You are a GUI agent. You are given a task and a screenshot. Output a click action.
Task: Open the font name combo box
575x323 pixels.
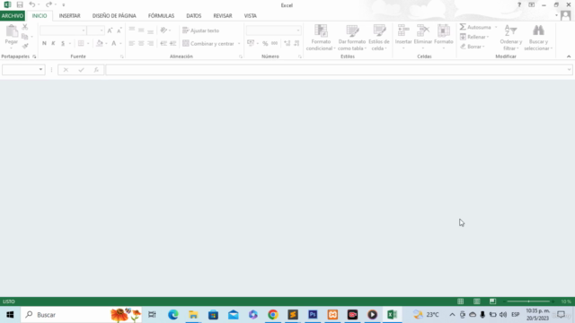[x=63, y=31]
